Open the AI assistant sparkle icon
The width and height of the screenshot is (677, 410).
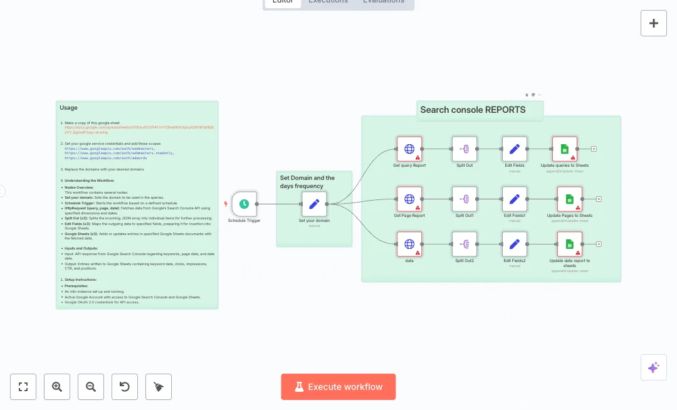point(653,367)
